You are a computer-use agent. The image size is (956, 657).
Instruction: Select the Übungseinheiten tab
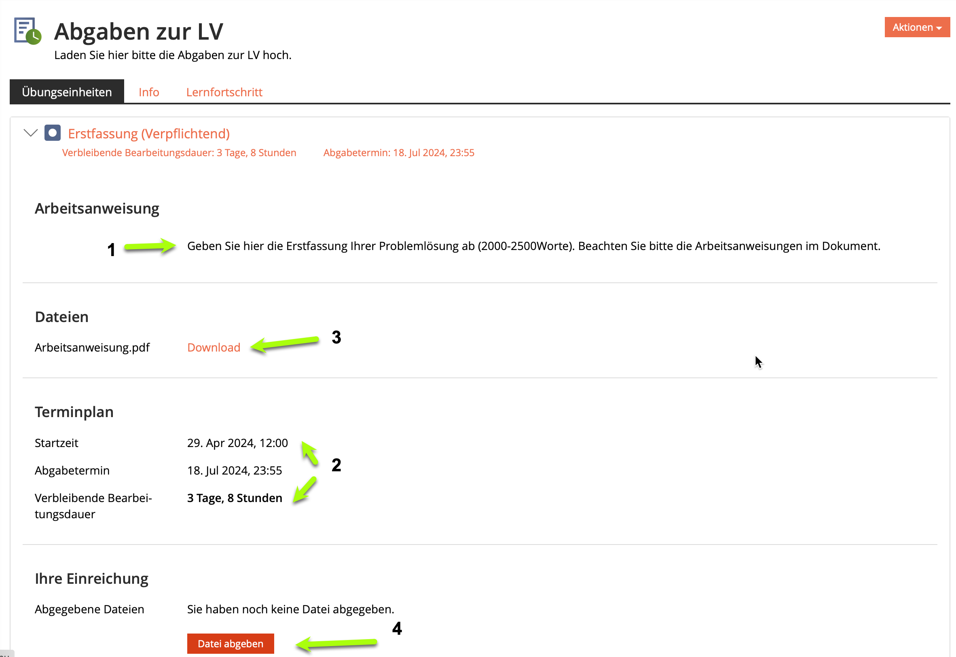pos(67,91)
